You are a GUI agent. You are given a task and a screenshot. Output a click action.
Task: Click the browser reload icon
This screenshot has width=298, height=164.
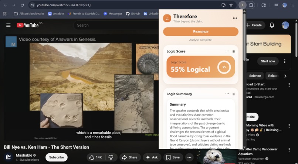22,5
